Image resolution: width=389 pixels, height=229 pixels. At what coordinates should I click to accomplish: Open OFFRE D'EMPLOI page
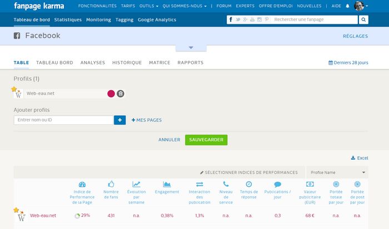pyautogui.click(x=276, y=6)
